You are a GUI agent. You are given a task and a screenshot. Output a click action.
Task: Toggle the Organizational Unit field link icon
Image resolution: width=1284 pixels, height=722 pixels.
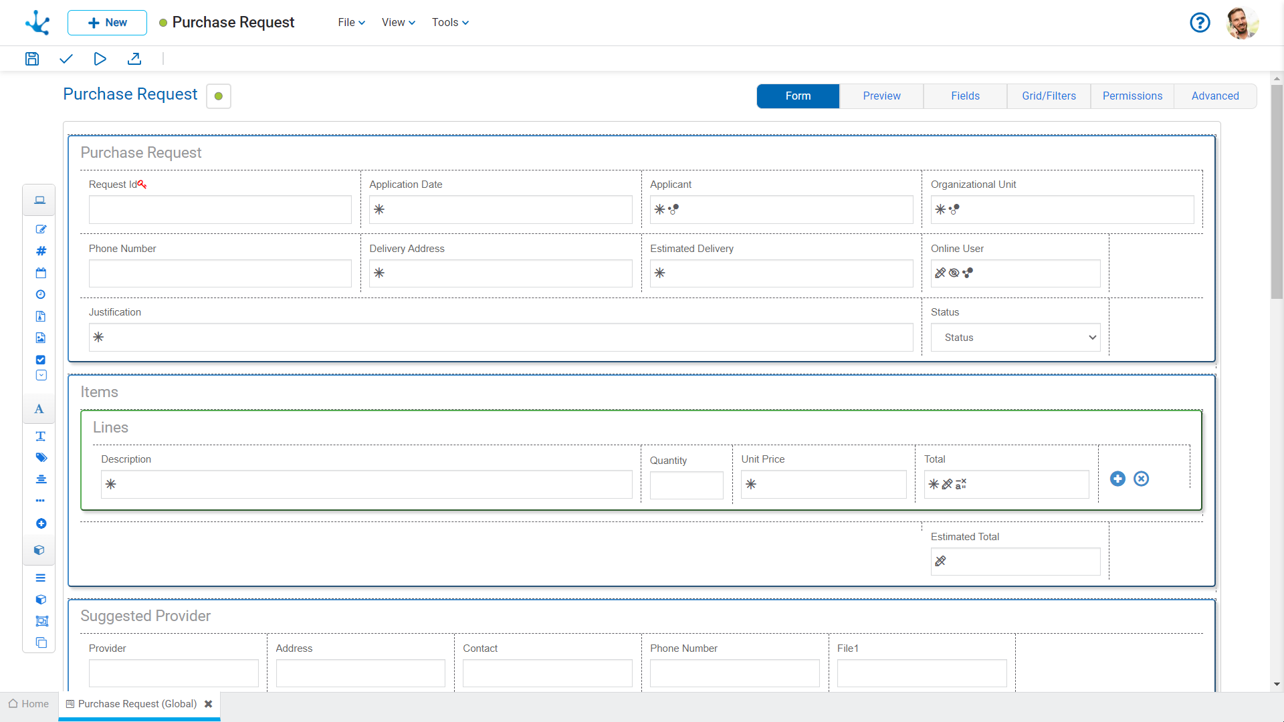coord(954,209)
